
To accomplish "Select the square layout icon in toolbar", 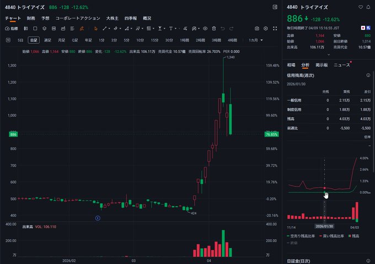I will coord(35,29).
